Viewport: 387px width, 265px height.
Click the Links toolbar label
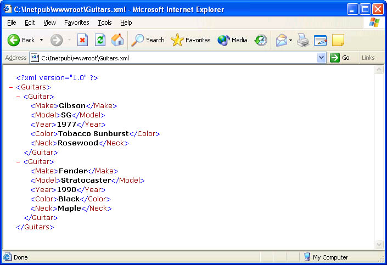click(368, 58)
